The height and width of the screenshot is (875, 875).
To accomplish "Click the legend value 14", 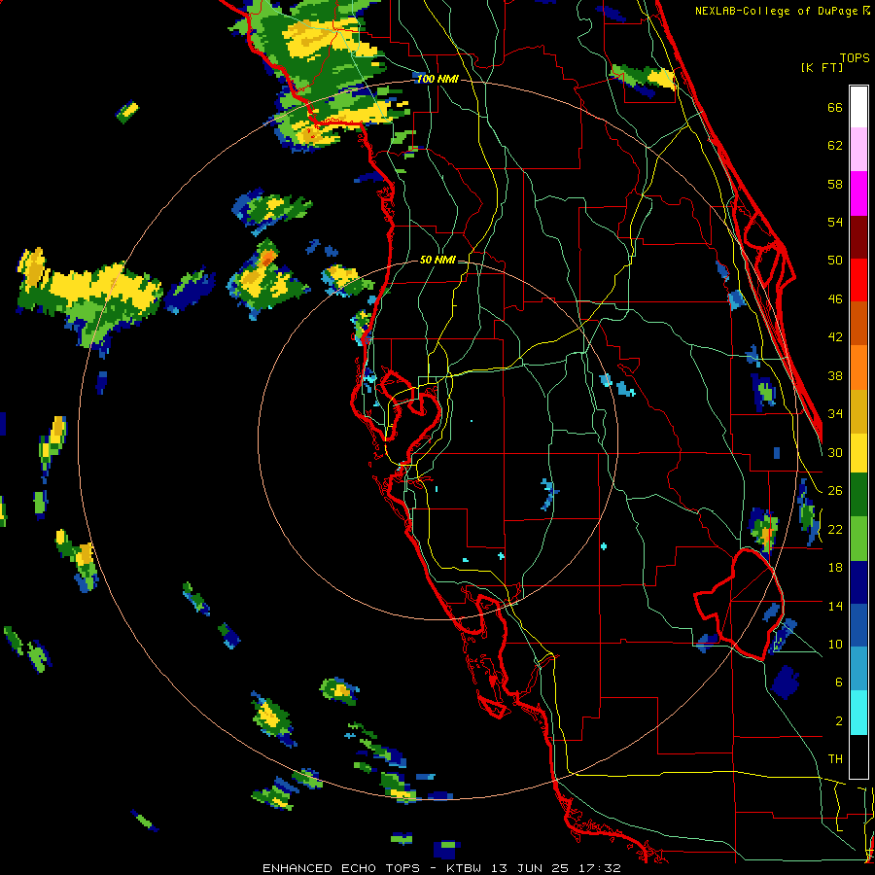I will 835,606.
